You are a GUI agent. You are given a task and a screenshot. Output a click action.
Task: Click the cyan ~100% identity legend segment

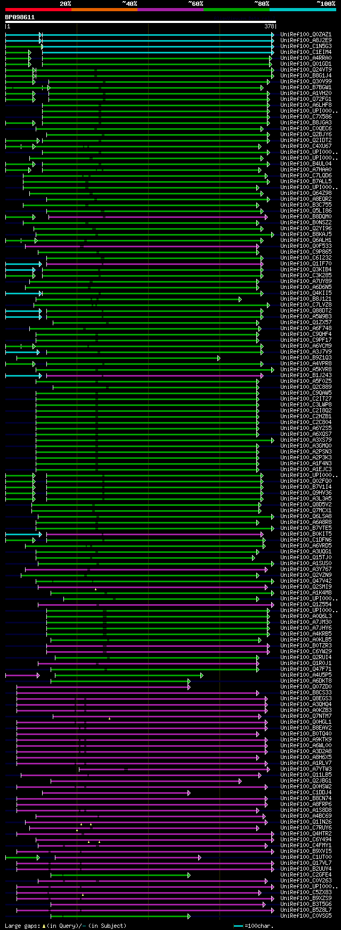[x=303, y=10]
